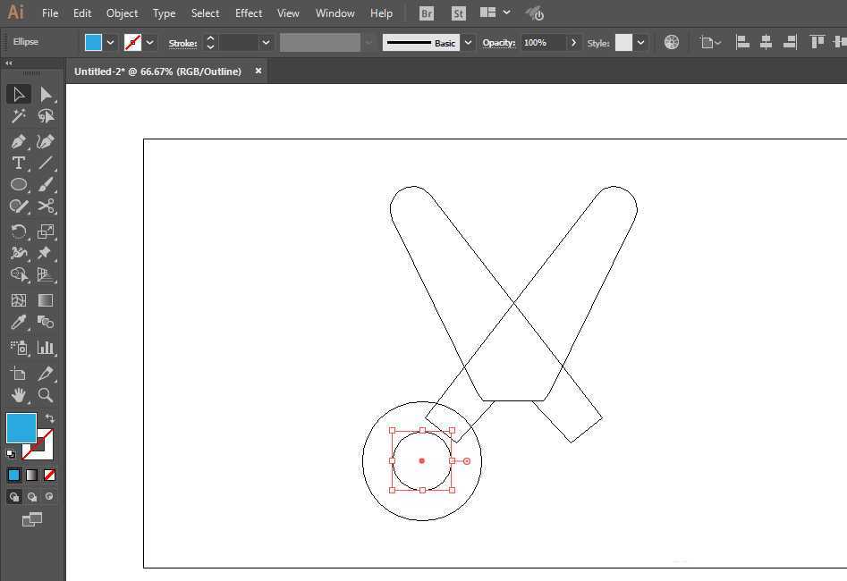The width and height of the screenshot is (847, 581).
Task: Switch to the Hand tool
Action: (x=18, y=395)
